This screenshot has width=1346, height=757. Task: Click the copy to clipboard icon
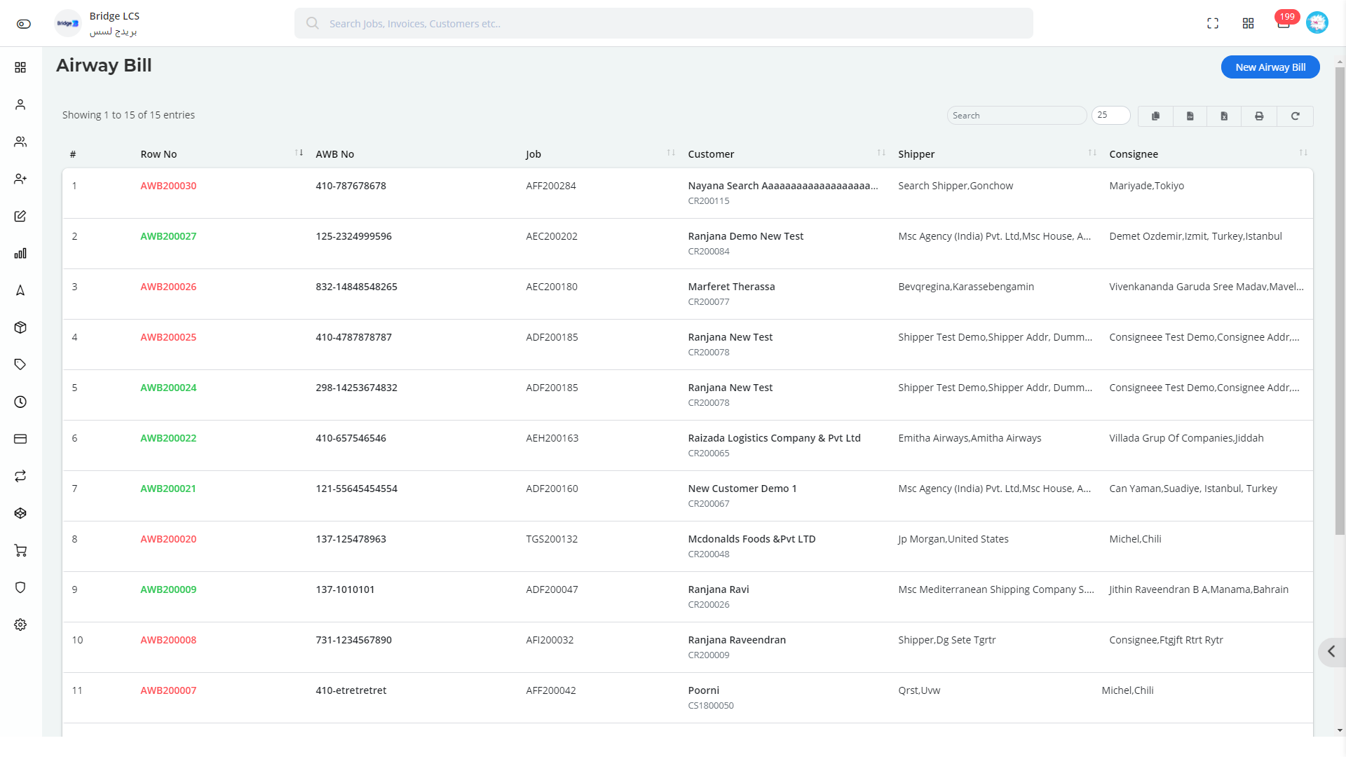click(1155, 115)
